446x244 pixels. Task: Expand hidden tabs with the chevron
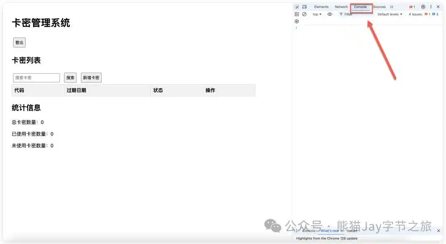(x=391, y=6)
